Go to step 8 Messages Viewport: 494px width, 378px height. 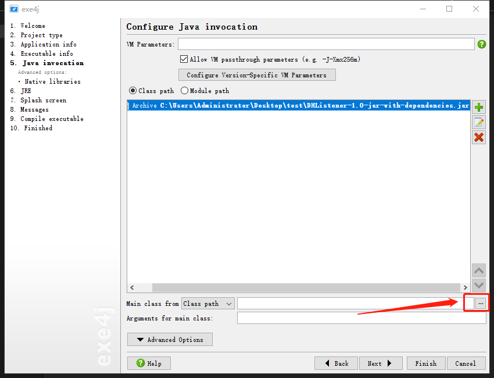coord(29,109)
